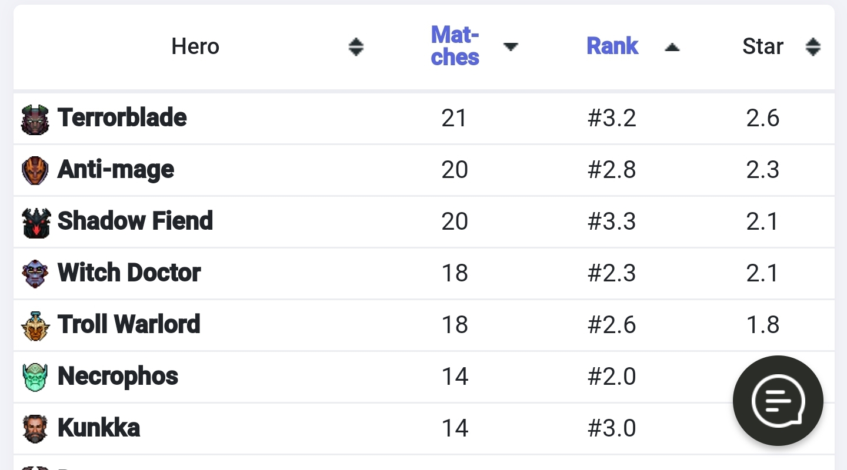Click the Kunkka hero portrait icon

pos(35,428)
